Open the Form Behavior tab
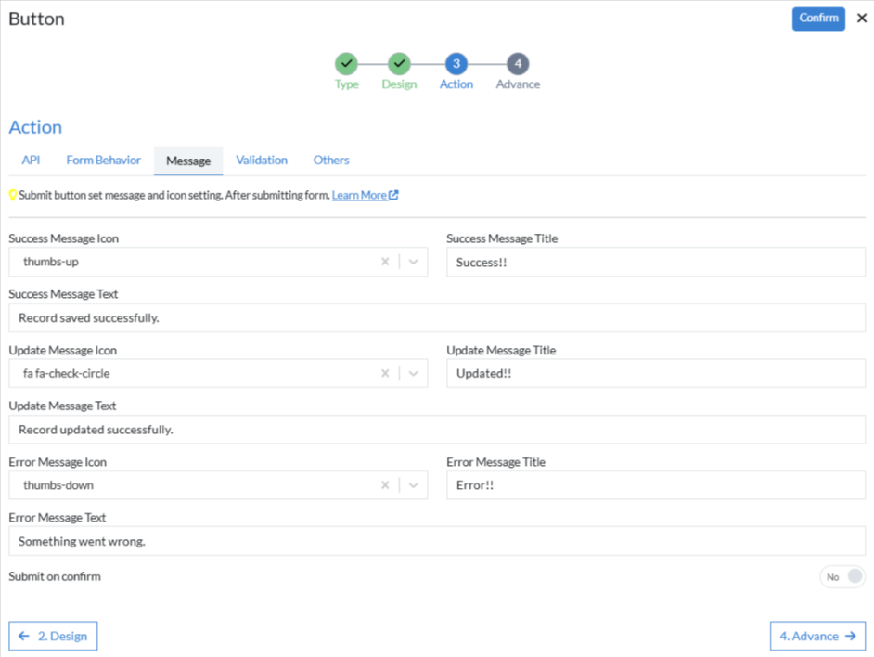Viewport: 874px width, 657px height. pyautogui.click(x=103, y=160)
